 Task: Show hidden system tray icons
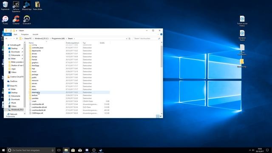250,150
